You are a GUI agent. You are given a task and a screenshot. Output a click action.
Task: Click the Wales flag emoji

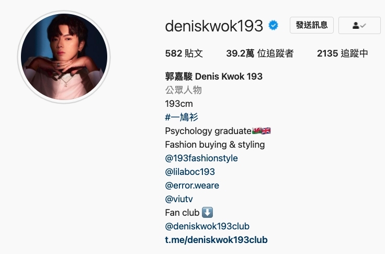257,130
